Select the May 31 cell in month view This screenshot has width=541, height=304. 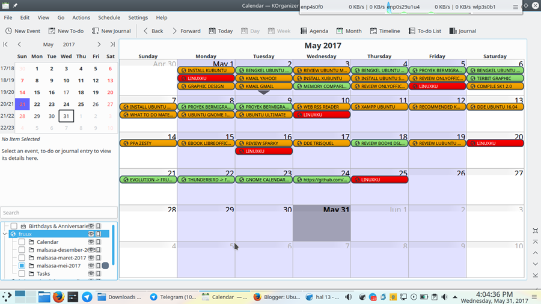(322, 223)
